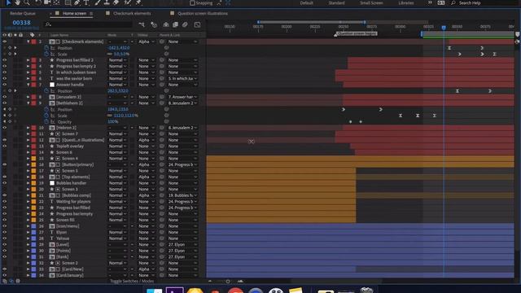Screen dimensions: 521x293
Task: Select the Default workspace
Action: [x=306, y=3]
